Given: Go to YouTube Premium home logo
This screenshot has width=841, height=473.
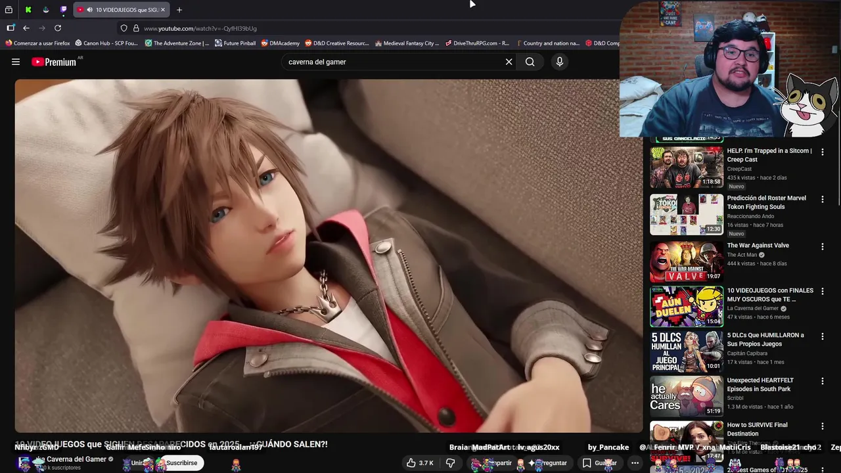Looking at the screenshot, I should click(55, 62).
